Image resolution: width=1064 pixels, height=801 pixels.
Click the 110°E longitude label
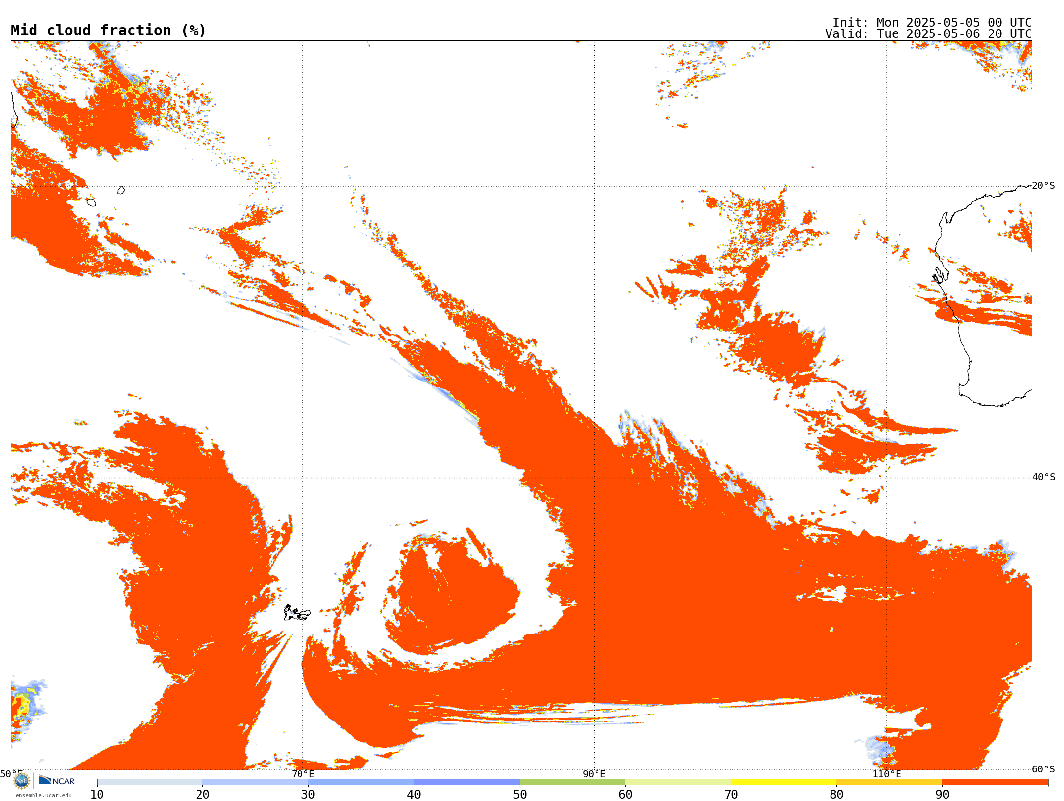pyautogui.click(x=887, y=774)
